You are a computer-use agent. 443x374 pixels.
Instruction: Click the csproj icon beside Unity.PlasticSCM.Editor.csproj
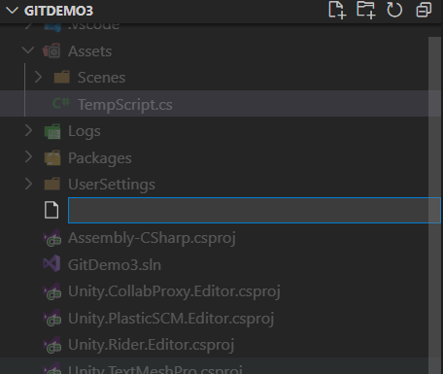coord(52,319)
